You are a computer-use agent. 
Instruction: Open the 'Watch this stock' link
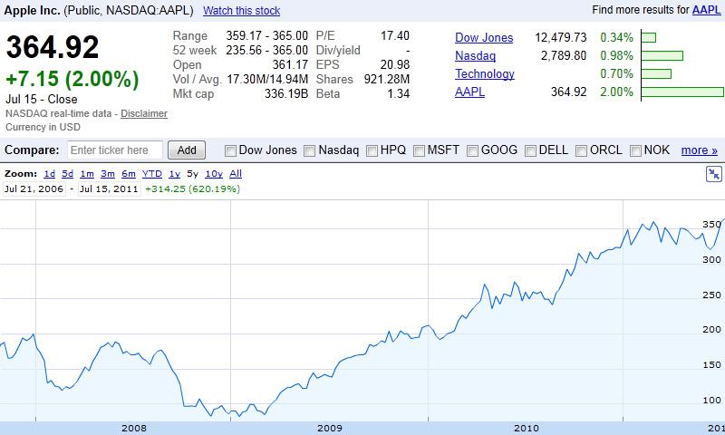tap(241, 11)
